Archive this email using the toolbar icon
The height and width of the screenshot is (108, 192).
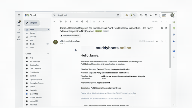pos(61,21)
